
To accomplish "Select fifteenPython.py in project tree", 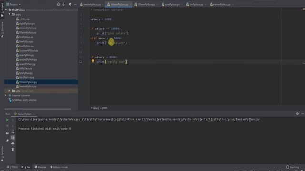I will tap(26, 33).
